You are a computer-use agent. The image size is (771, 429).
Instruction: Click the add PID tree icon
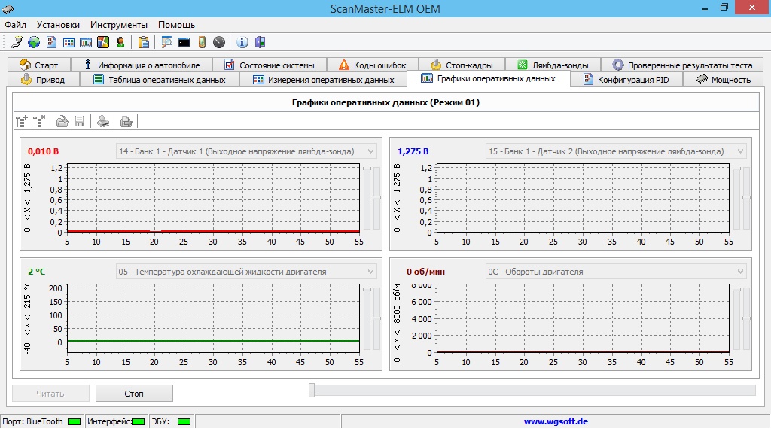coord(22,120)
